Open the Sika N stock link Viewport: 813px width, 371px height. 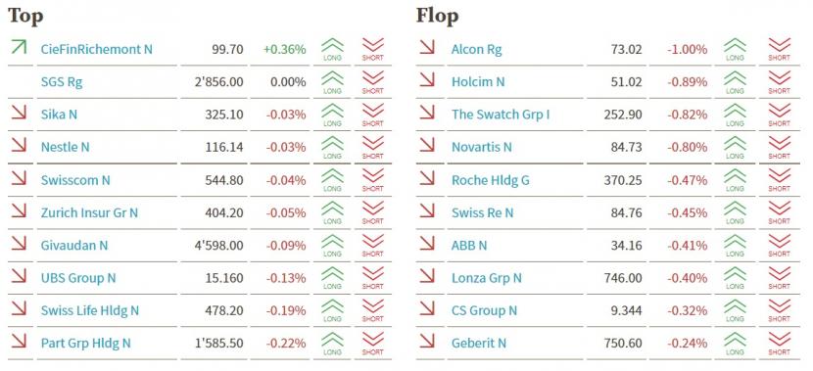tap(59, 115)
